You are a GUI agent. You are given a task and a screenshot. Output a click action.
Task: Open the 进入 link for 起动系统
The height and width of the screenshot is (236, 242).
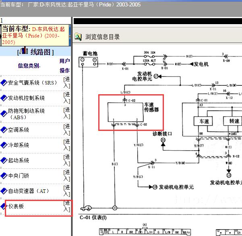click(67, 160)
